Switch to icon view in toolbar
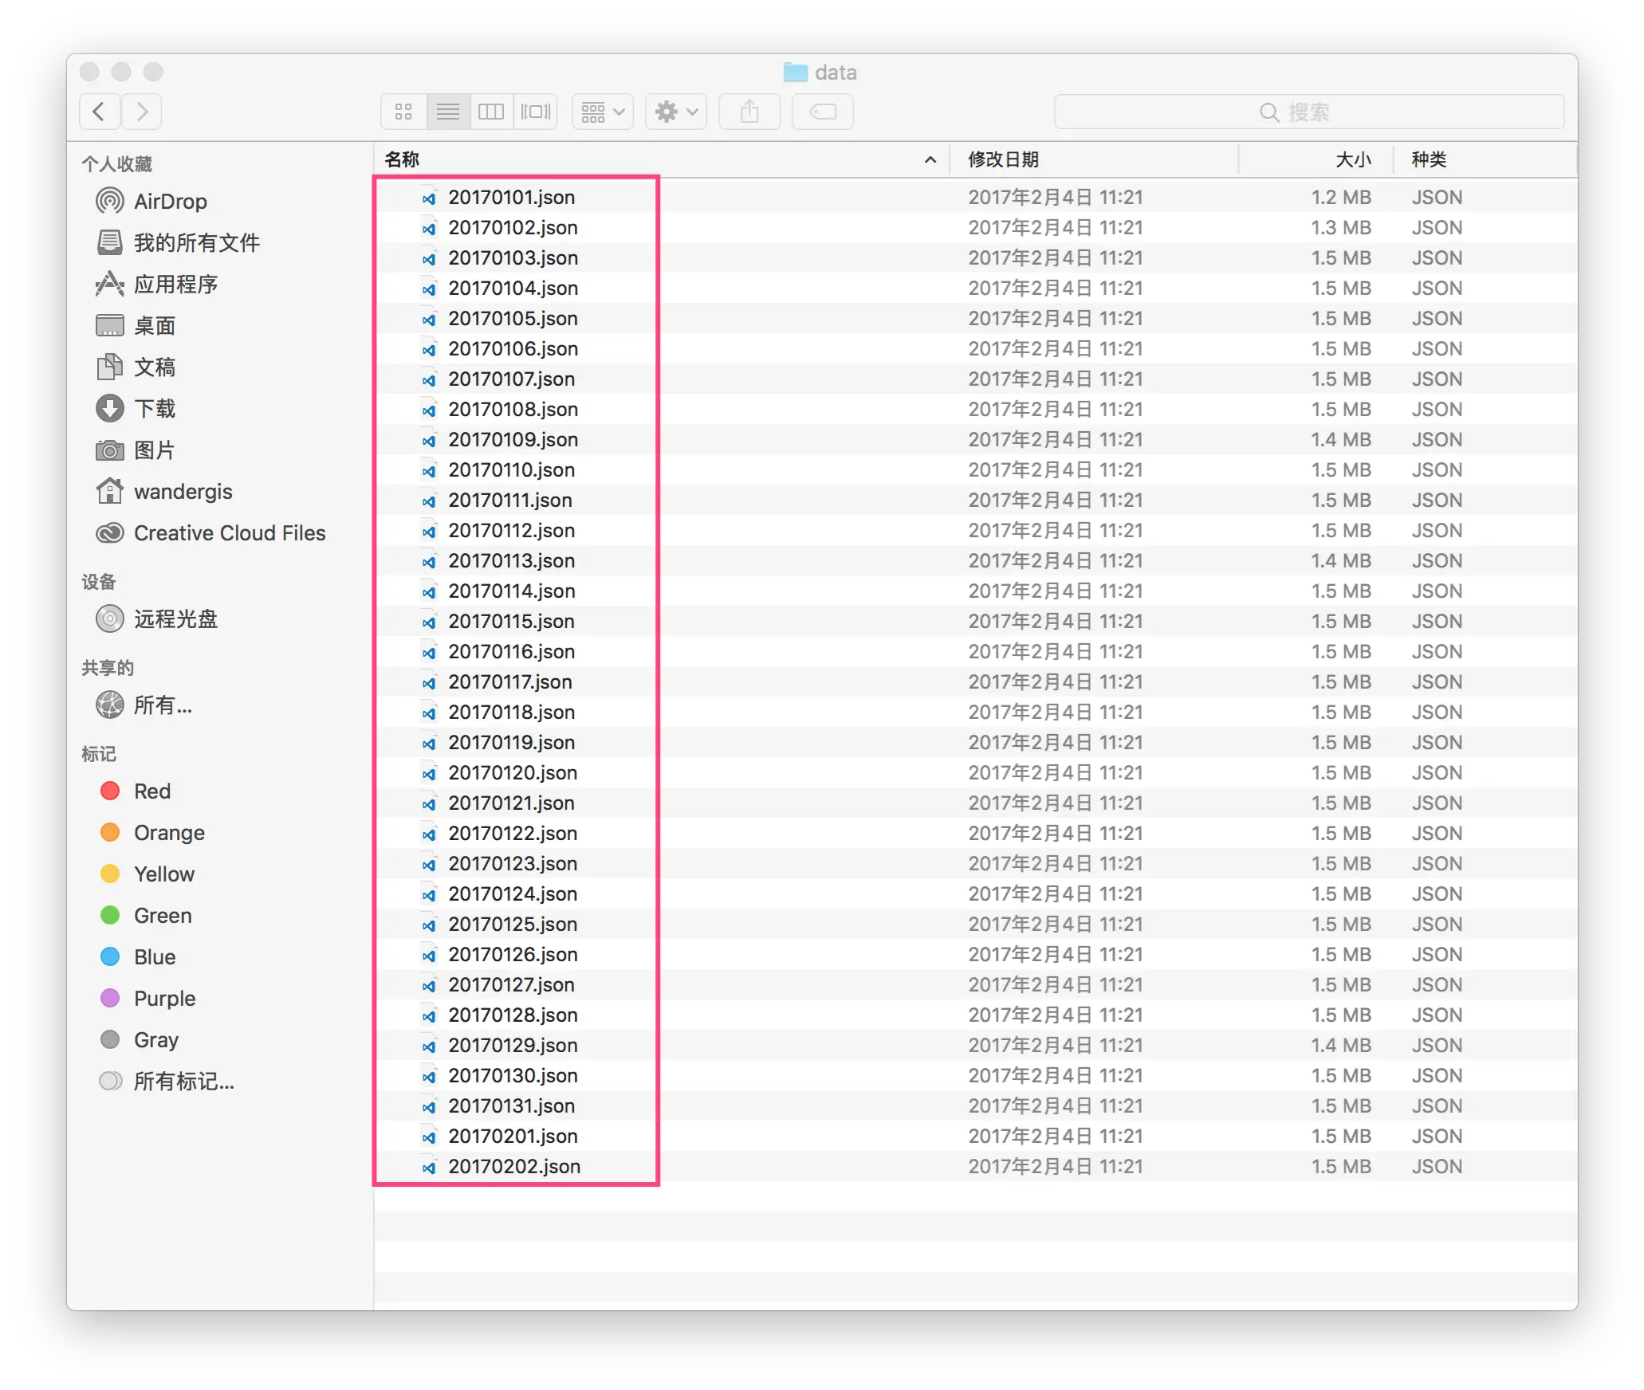Screen dimensions: 1644x1390 tap(403, 112)
